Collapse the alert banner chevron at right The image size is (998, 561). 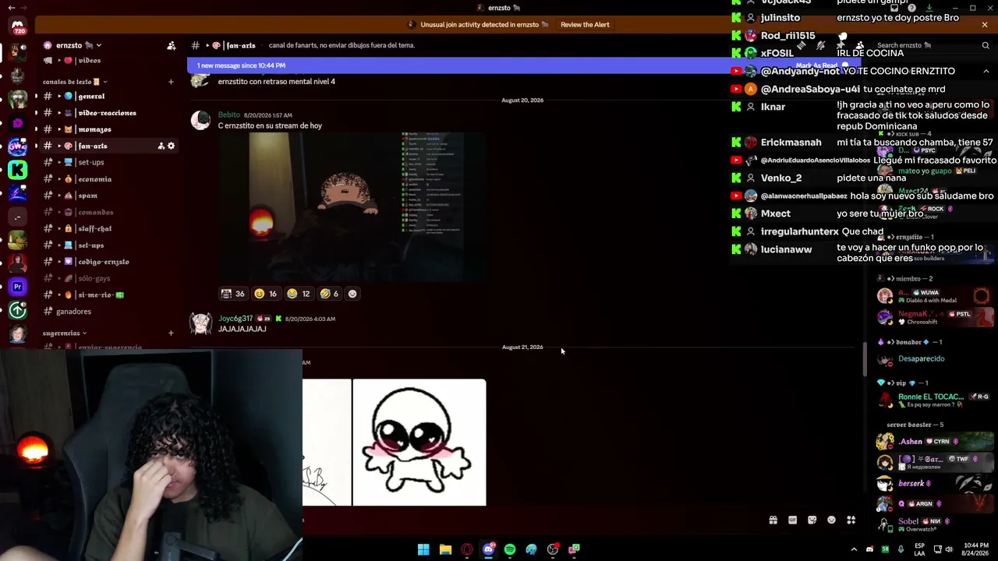pos(986,71)
